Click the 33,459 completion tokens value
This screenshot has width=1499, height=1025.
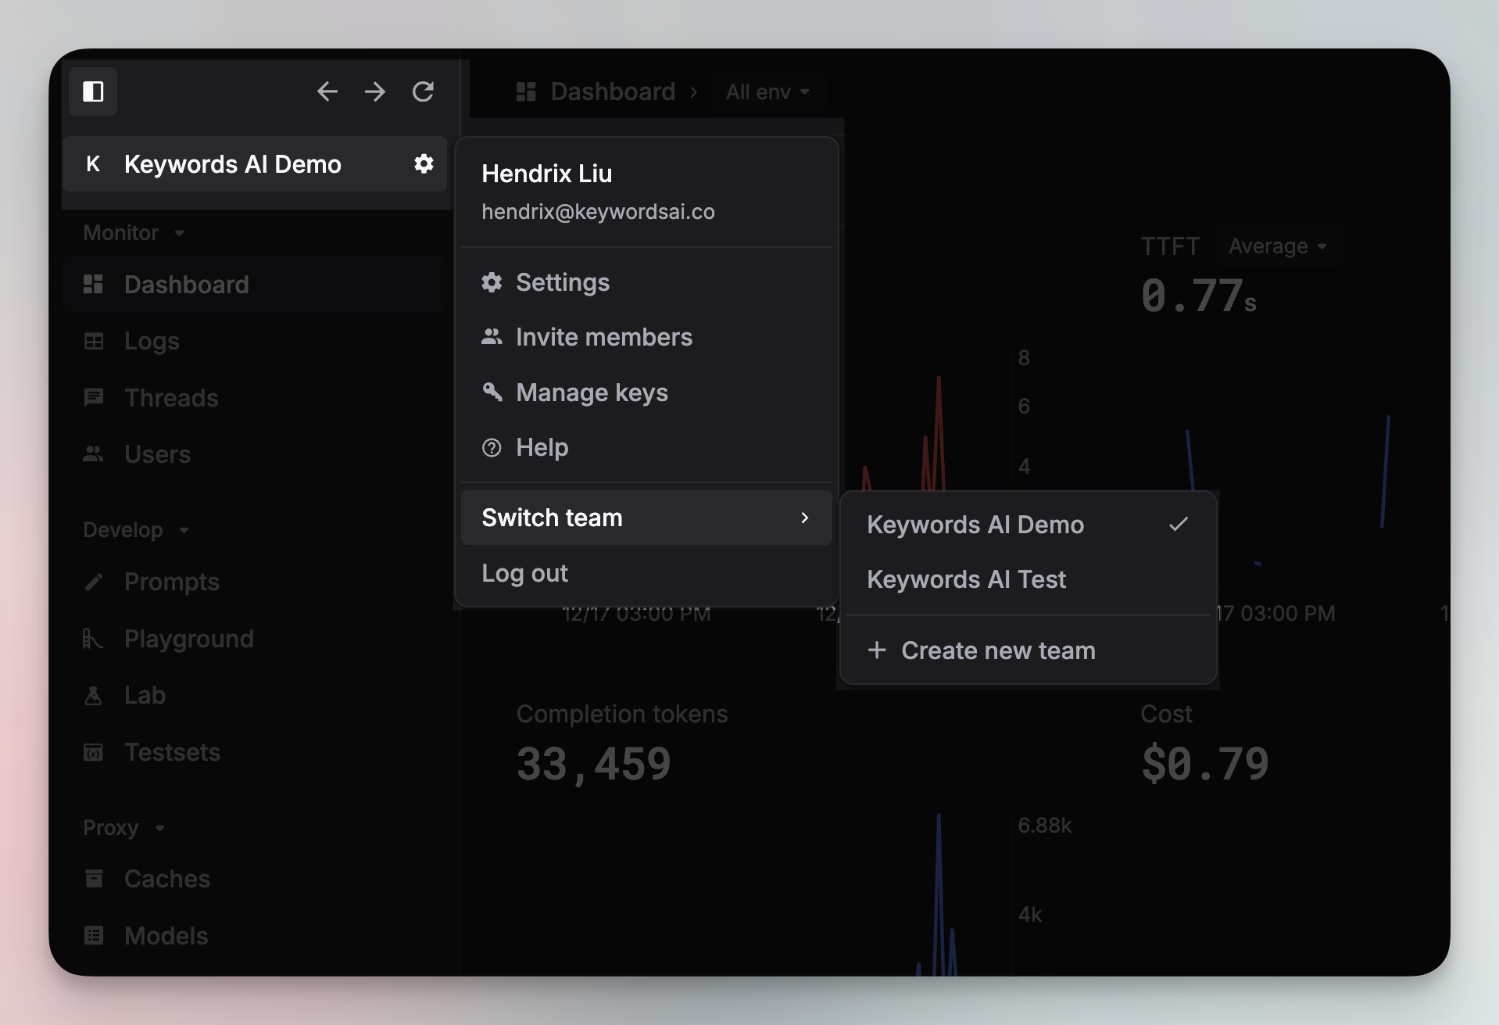(x=594, y=764)
